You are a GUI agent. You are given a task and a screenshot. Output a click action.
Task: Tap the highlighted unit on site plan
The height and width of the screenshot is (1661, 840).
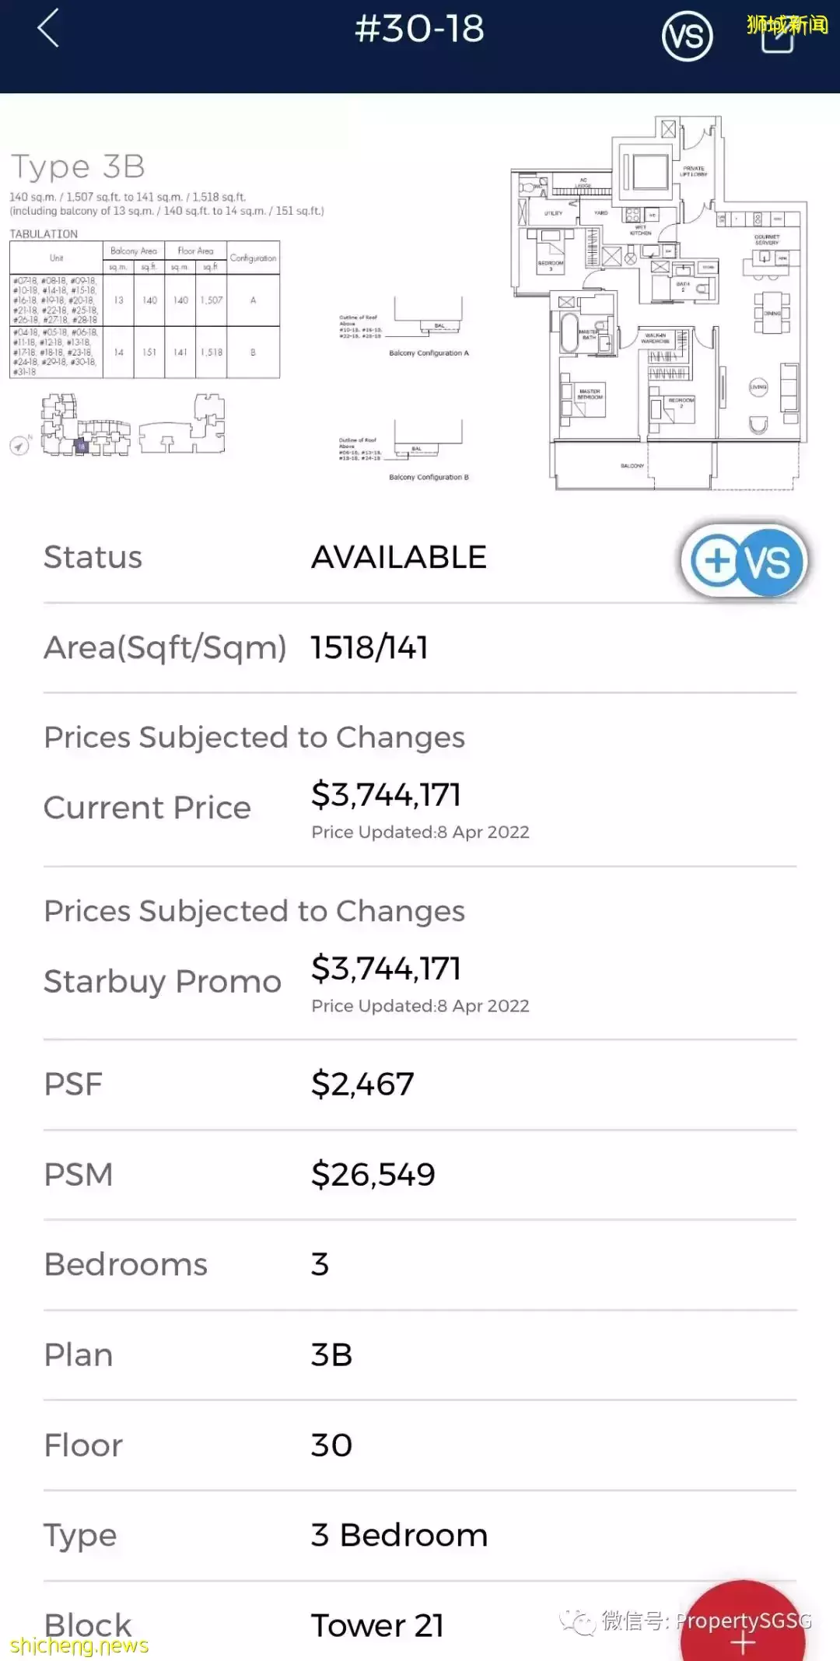(x=81, y=447)
